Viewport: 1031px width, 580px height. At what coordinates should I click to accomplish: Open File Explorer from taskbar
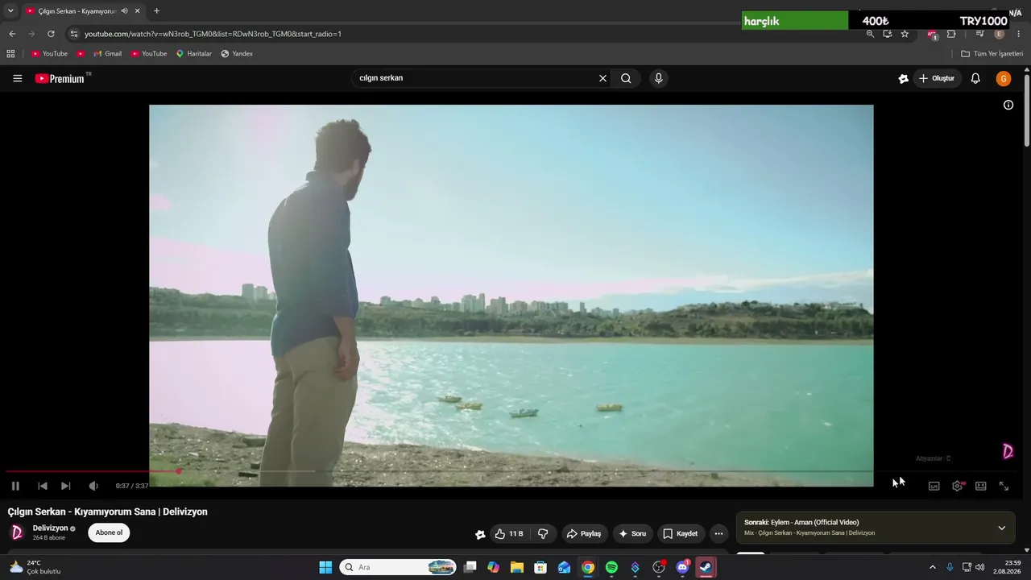click(x=517, y=567)
